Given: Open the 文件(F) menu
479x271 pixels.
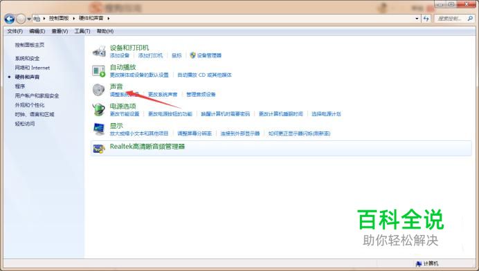Looking at the screenshot, I should click(x=15, y=31).
